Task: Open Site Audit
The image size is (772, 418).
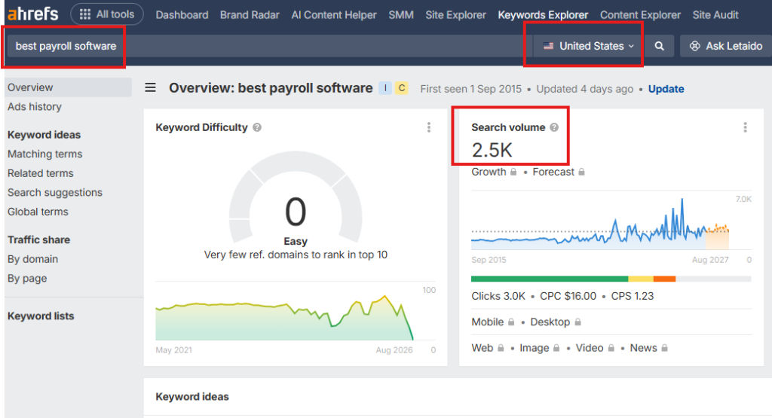Action: pyautogui.click(x=715, y=15)
